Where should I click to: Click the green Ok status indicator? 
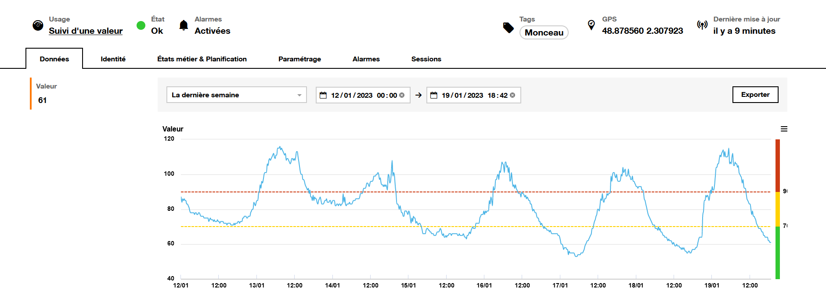141,25
